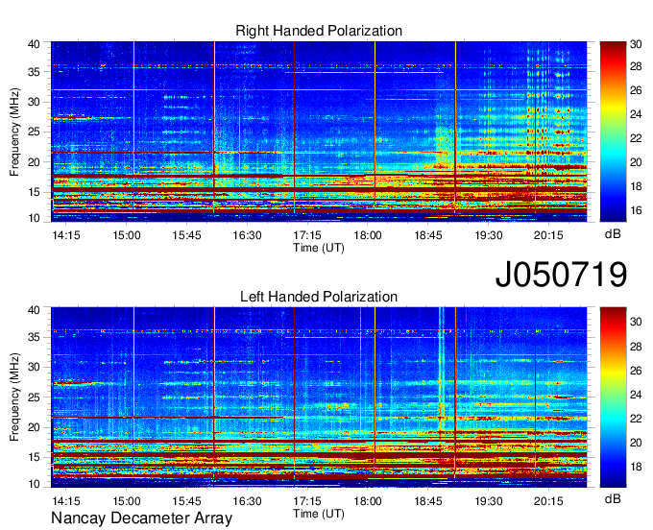Click the "Left Handed Polarization" plot title

319,297
